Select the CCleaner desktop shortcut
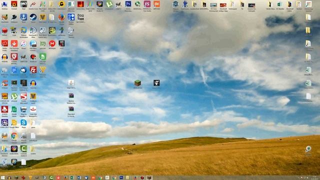 point(4,83)
